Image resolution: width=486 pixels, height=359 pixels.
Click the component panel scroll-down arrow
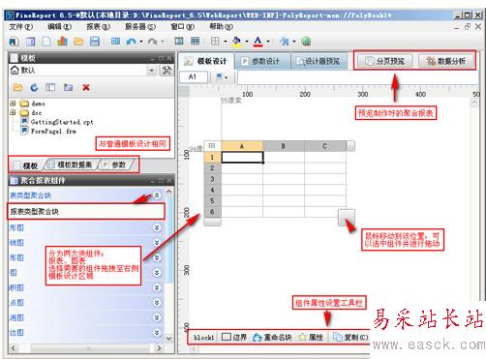pyautogui.click(x=169, y=338)
